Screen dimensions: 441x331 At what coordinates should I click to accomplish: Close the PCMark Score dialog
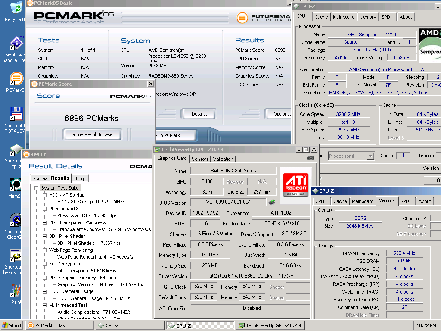coord(151,84)
